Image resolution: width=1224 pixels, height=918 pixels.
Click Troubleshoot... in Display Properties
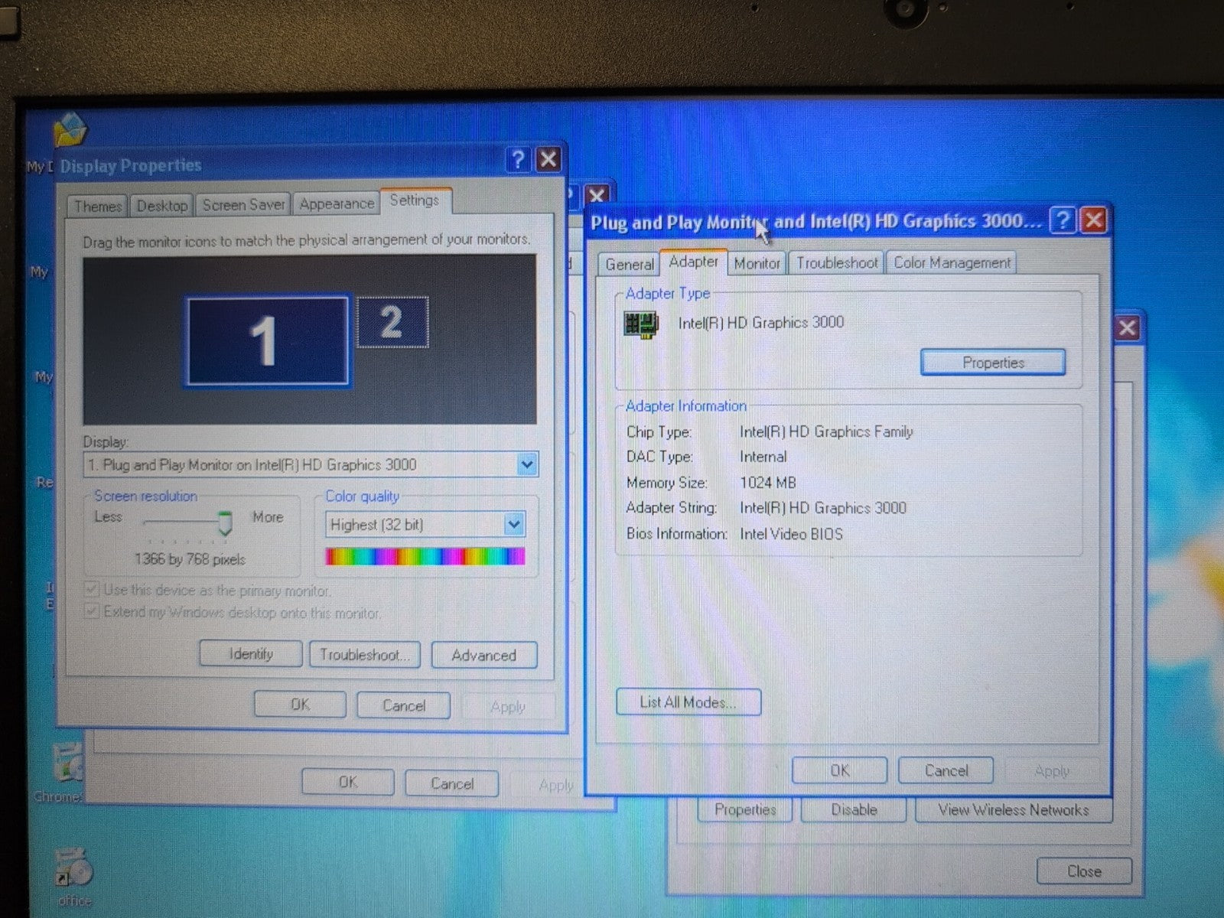tap(365, 655)
